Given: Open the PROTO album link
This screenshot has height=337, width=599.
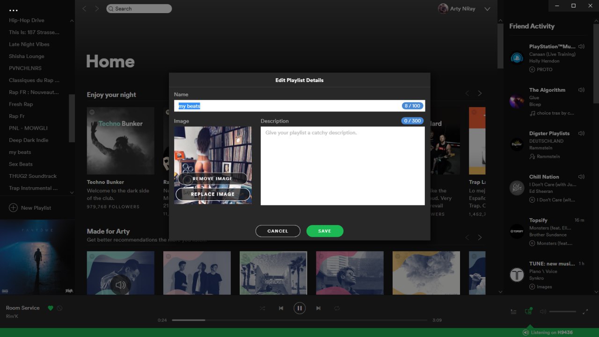Looking at the screenshot, I should tap(545, 70).
